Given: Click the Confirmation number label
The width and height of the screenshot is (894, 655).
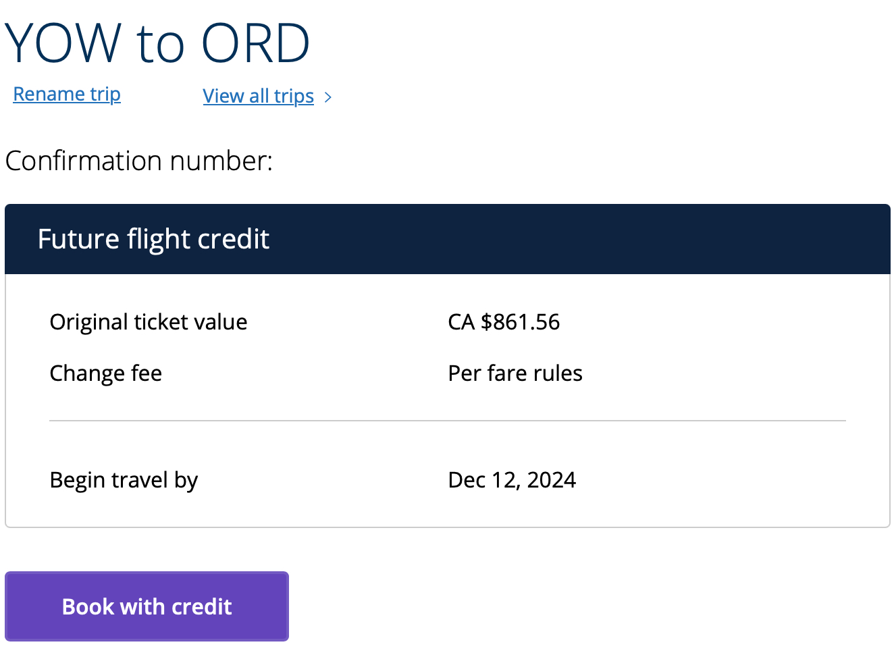Looking at the screenshot, I should 138,161.
